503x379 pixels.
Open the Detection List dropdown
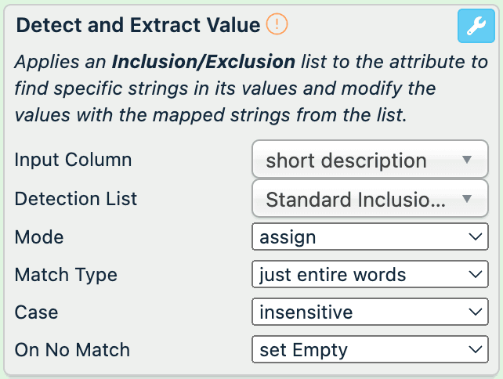coord(370,199)
